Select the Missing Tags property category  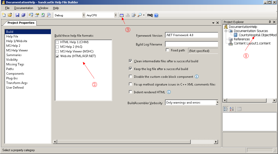pyautogui.click(x=28, y=64)
